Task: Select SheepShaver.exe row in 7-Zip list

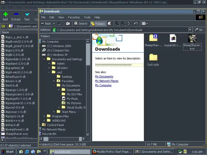Action: tap(14, 134)
